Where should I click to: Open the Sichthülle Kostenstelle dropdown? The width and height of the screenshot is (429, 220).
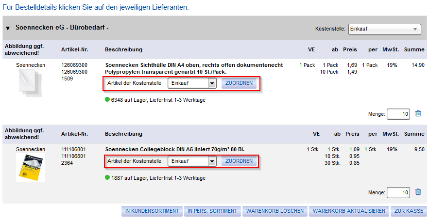pos(192,83)
